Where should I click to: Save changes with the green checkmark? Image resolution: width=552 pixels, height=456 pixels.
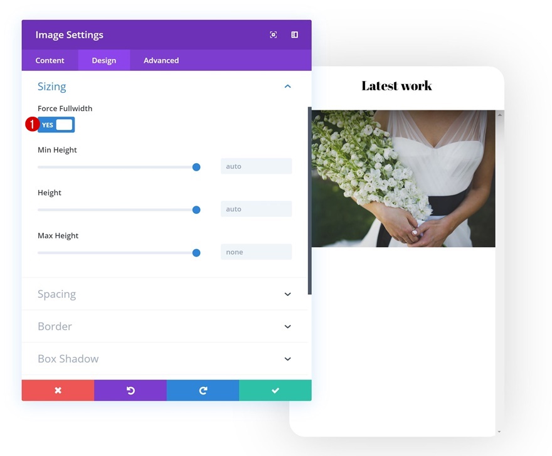(x=275, y=390)
